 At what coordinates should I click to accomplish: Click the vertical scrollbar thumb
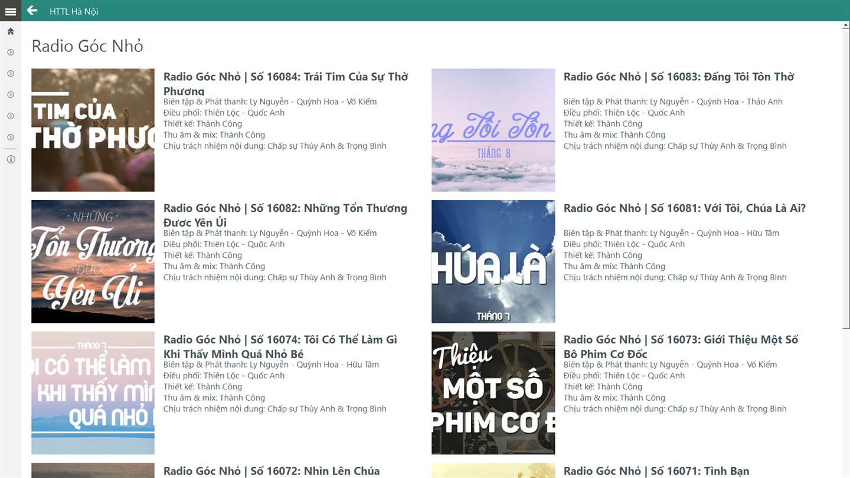coord(846,178)
